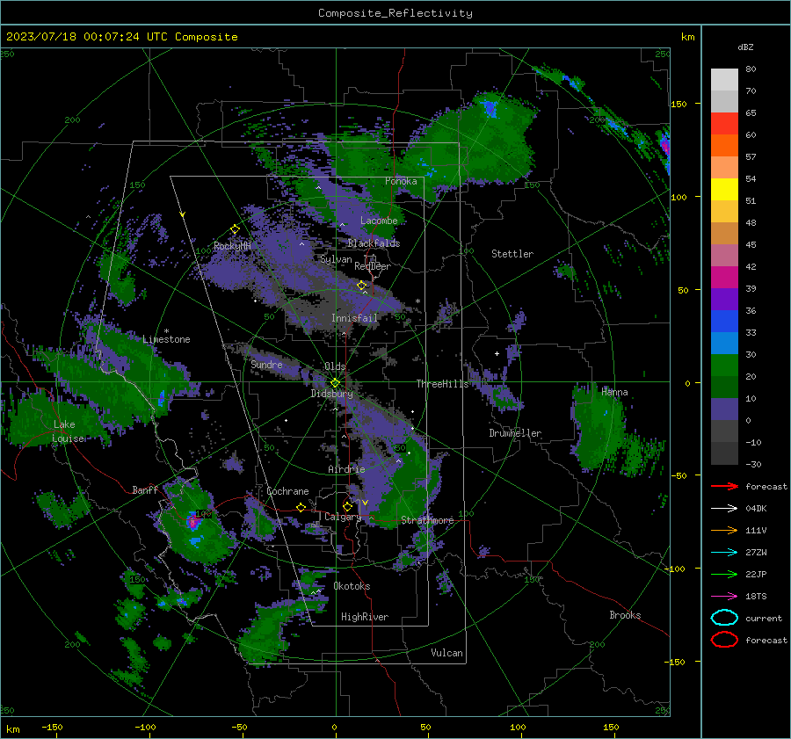
Task: Click the Lacombe city label
Action: tap(379, 221)
